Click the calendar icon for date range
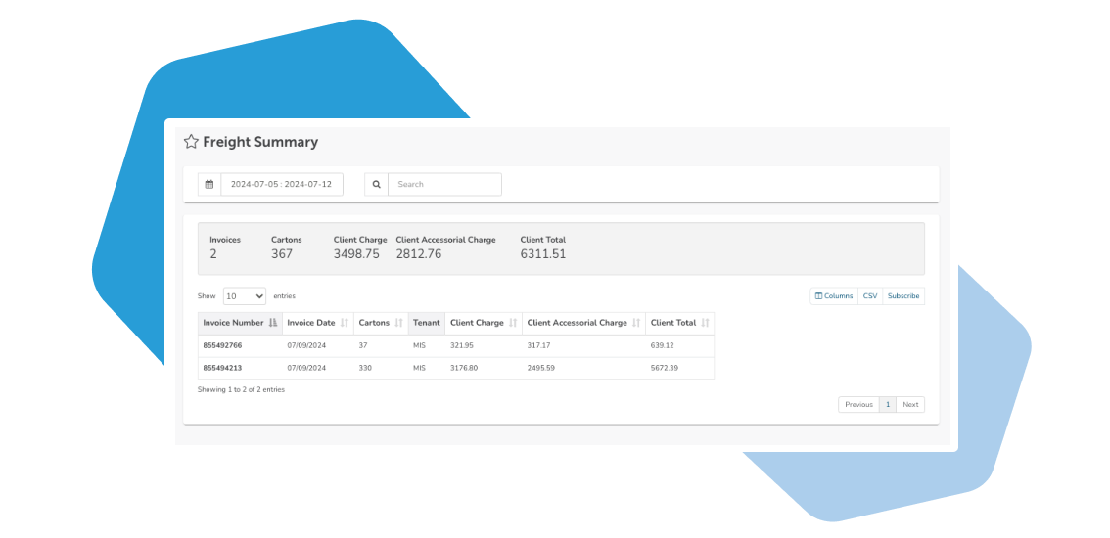The image size is (1110, 538). pos(209,184)
